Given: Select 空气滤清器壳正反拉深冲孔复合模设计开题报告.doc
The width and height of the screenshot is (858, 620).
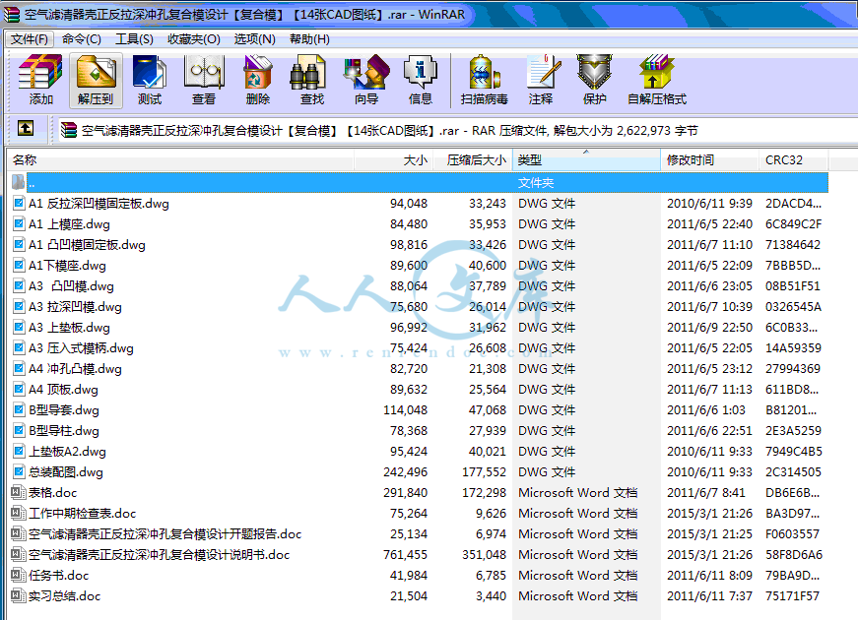Looking at the screenshot, I should pos(165,533).
